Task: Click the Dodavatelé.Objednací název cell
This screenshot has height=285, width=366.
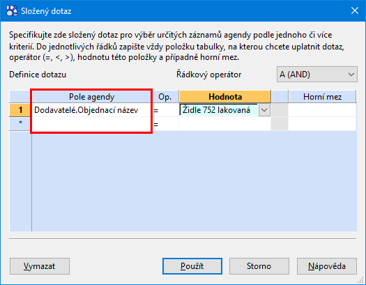Action: click(x=91, y=110)
